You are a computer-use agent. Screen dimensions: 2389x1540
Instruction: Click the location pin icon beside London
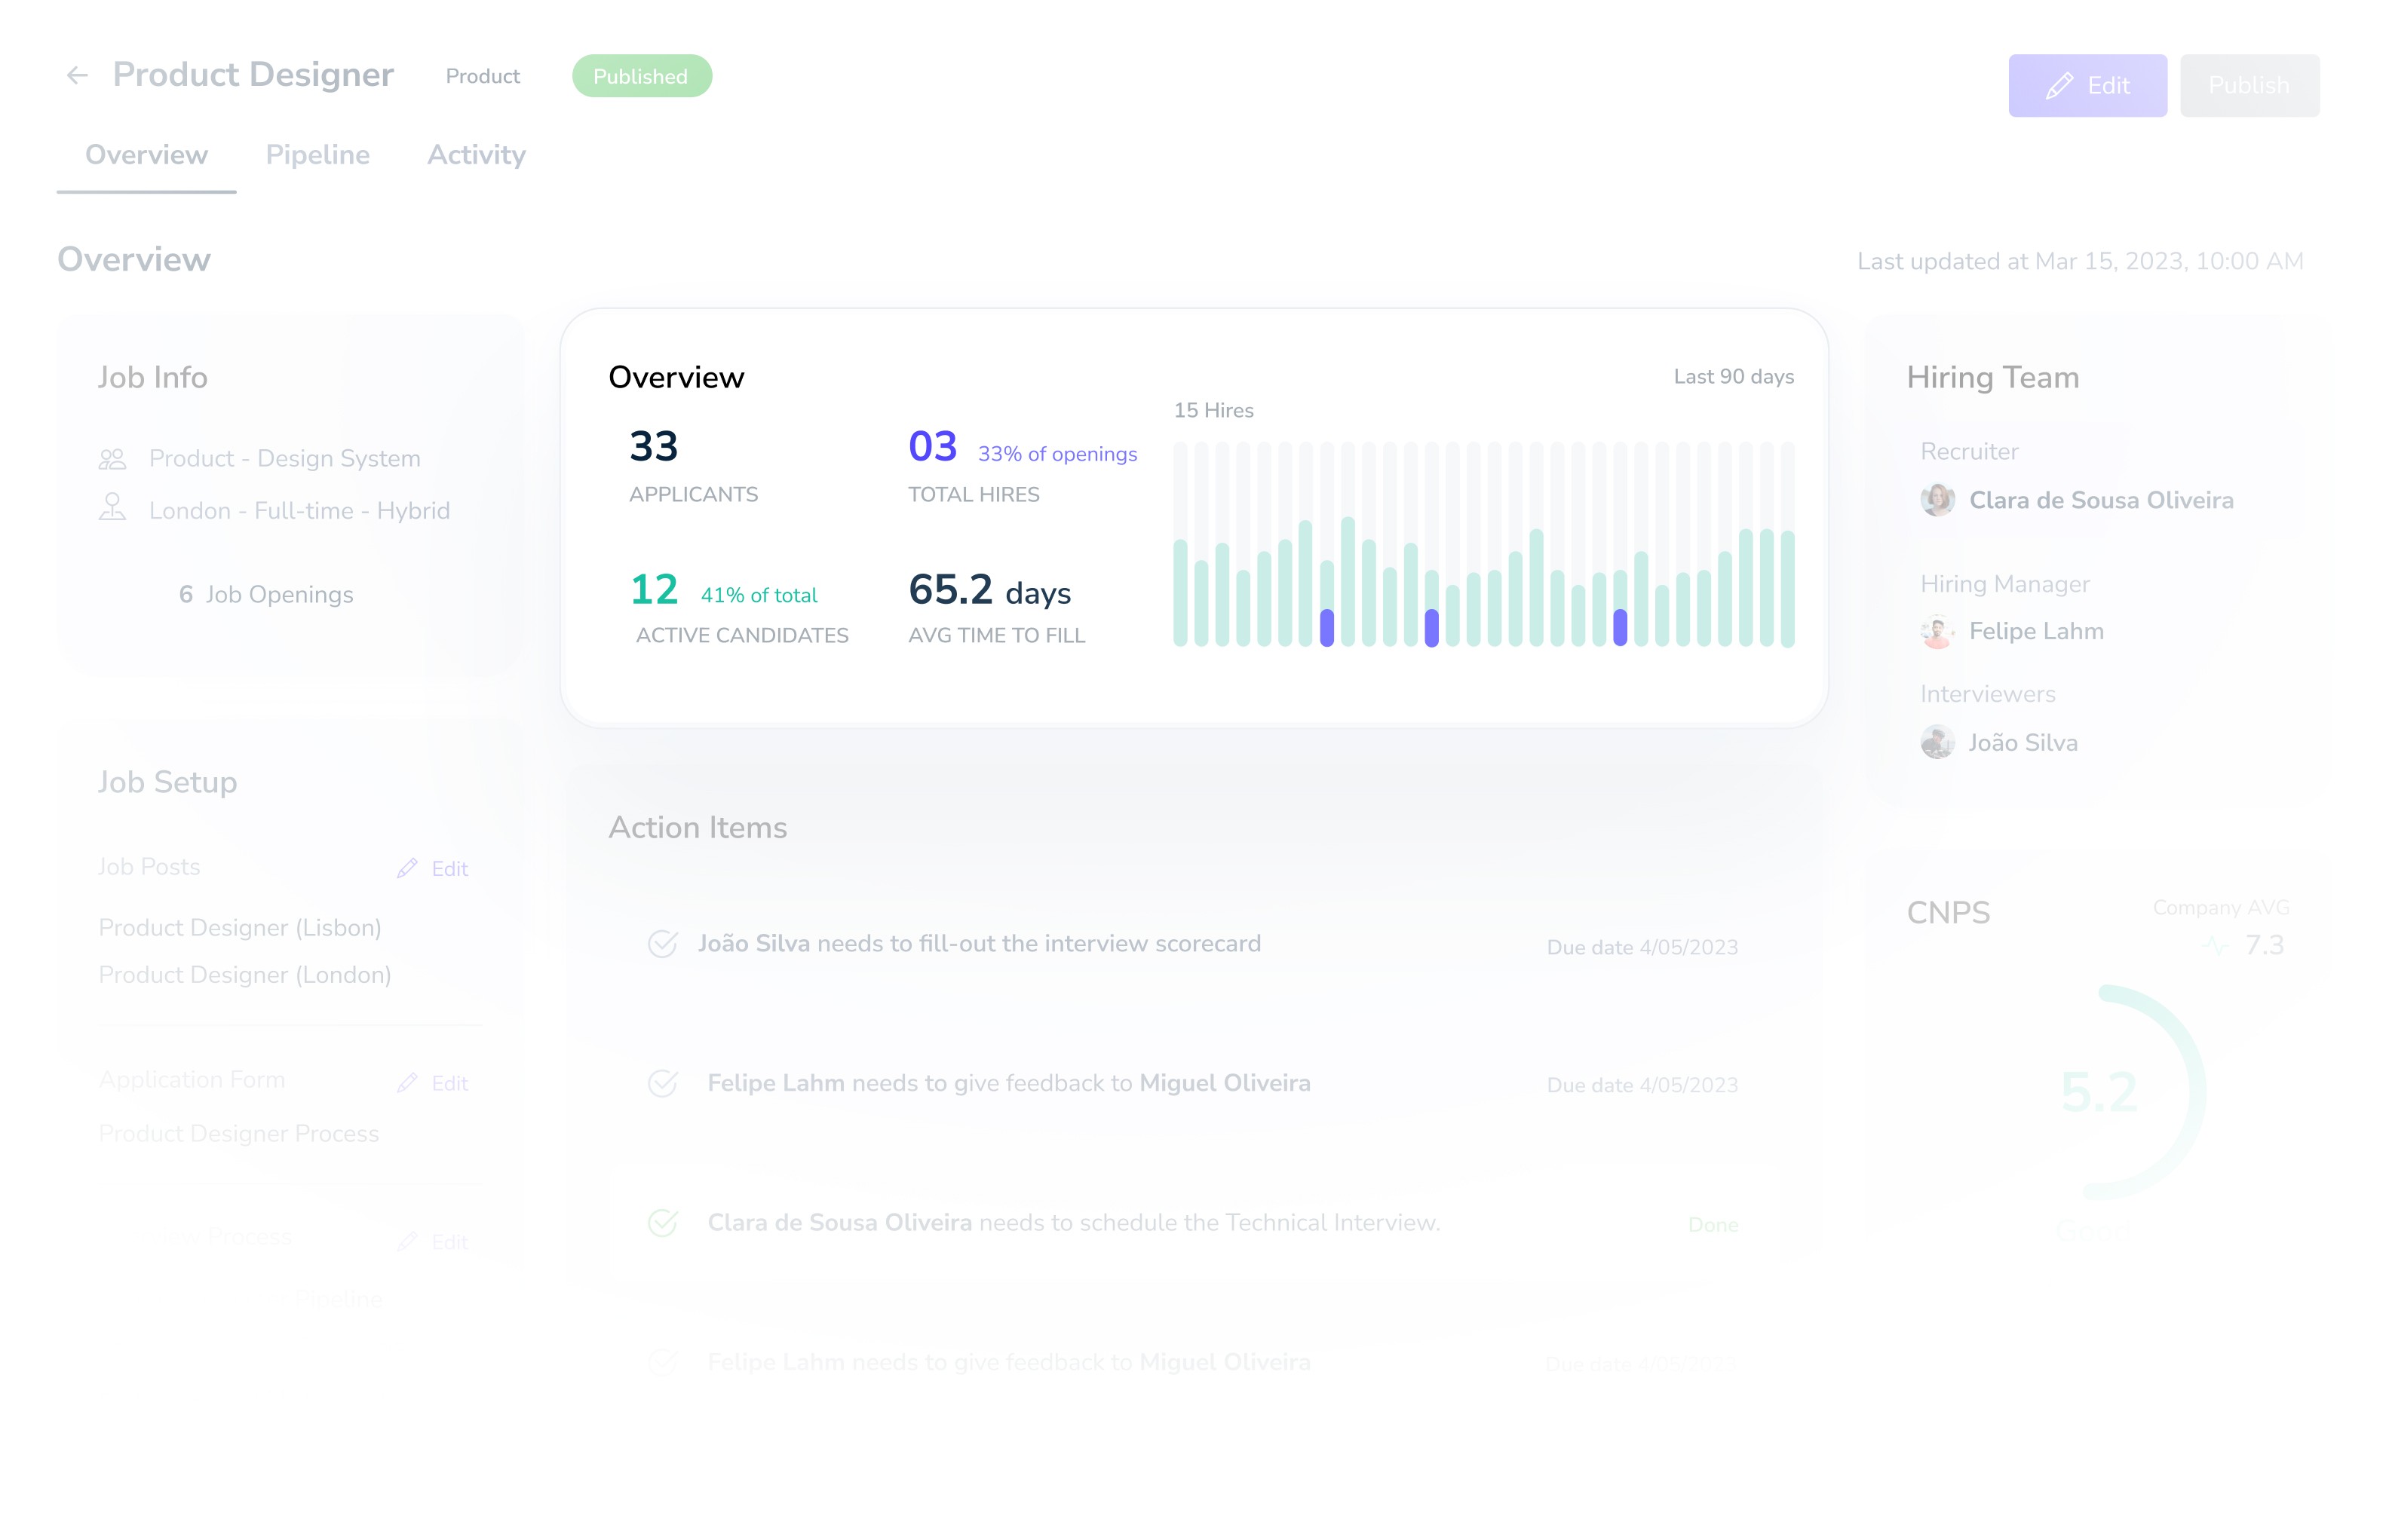[112, 508]
